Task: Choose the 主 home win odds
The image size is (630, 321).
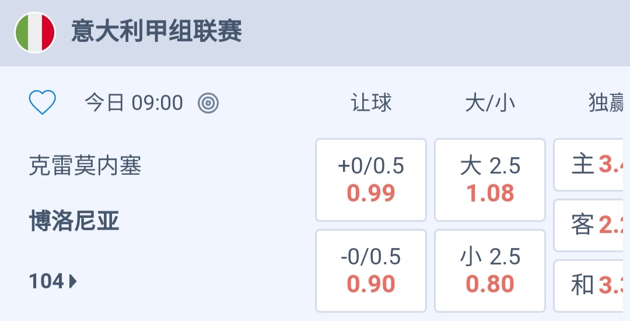Action: (x=592, y=165)
